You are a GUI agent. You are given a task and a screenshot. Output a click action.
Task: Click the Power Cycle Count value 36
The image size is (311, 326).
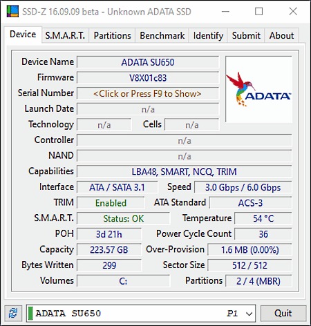pyautogui.click(x=263, y=234)
